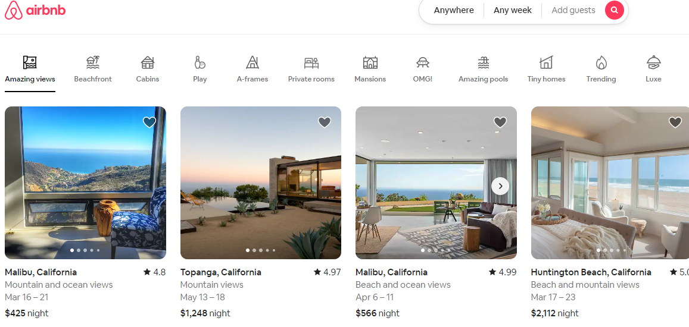Show next photo of $566 Malibu listing
689x327 pixels.
pyautogui.click(x=500, y=186)
